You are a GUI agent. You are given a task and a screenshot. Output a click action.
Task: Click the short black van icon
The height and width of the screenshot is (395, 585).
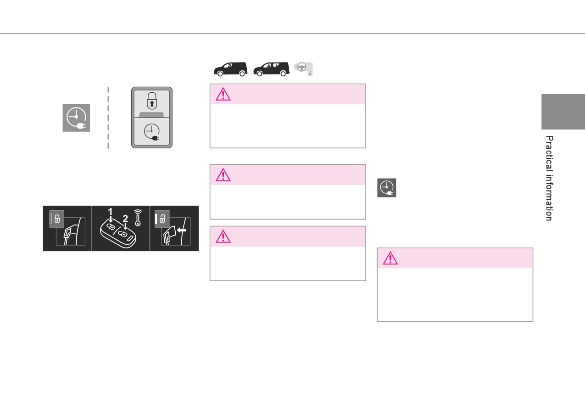point(230,69)
